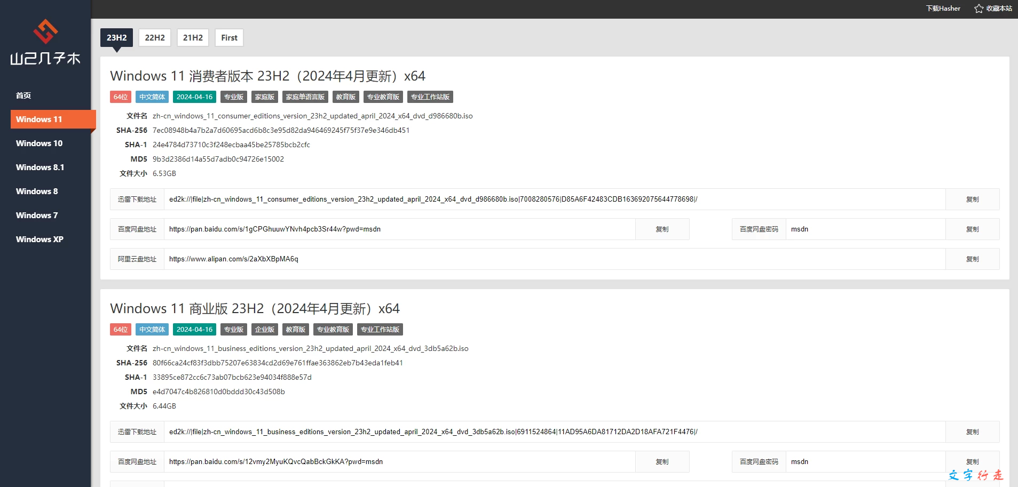Click the business Baidu pan URL field
Image resolution: width=1018 pixels, height=487 pixels.
click(399, 462)
